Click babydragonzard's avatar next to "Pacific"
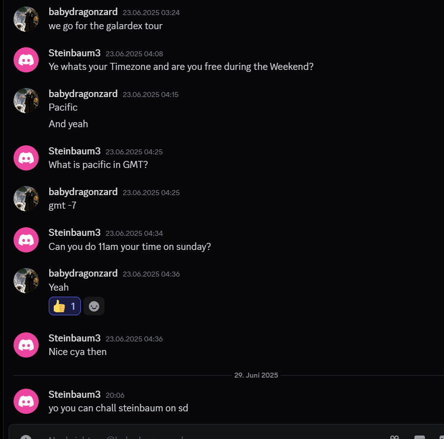The image size is (444, 439). coord(26,101)
